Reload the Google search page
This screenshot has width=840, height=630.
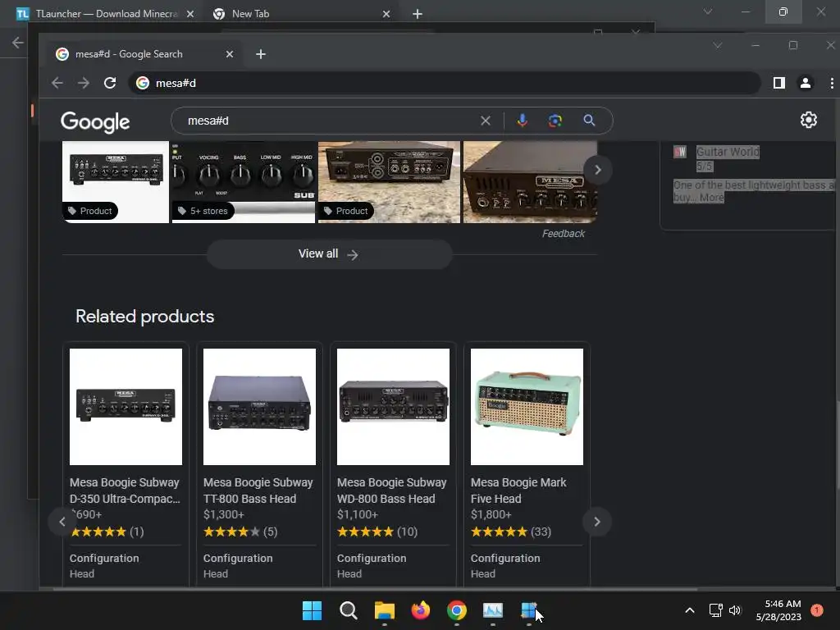tap(110, 83)
